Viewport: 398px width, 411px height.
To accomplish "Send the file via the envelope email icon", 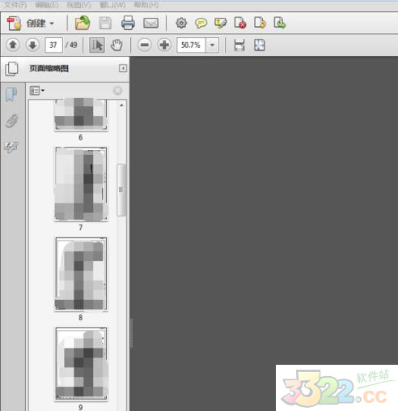I will tap(150, 23).
